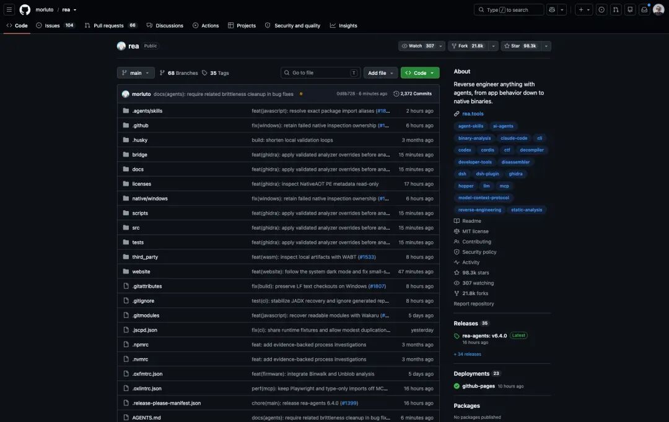Open the Discussions tab
The height and width of the screenshot is (422, 669).
tap(165, 25)
